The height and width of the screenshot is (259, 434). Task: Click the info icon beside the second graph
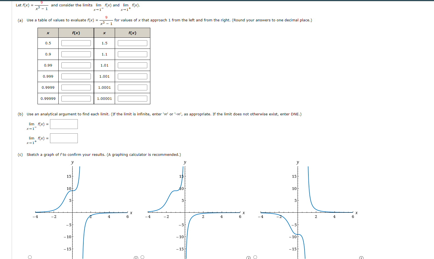pos(249,258)
